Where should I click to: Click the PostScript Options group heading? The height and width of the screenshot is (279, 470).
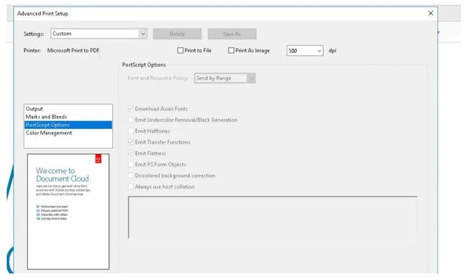coord(144,65)
